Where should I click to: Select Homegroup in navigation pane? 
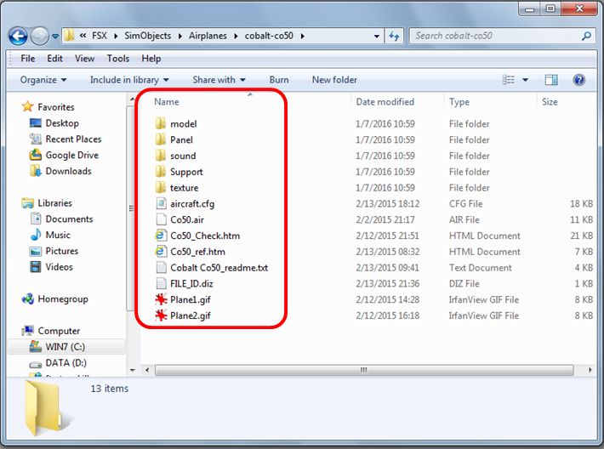[x=55, y=298]
